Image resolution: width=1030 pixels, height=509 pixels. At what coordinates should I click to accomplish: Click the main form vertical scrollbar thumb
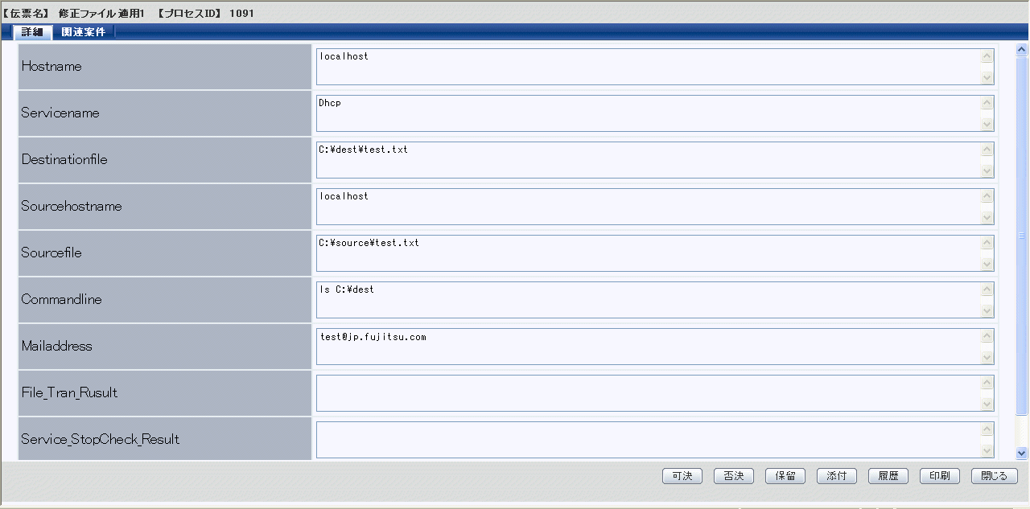point(1022,236)
